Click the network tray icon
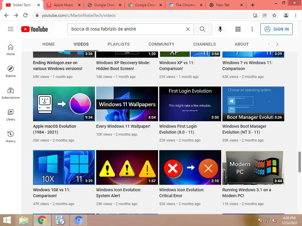The width and height of the screenshot is (302, 226). click(267, 220)
